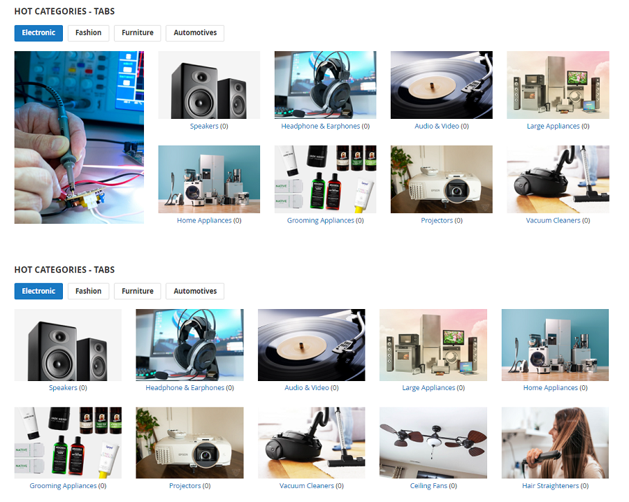Open Projectors link in top section
Viewport: 629px width, 502px height.
pos(437,220)
